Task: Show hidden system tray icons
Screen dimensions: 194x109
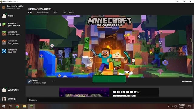Action: [x=169, y=106]
